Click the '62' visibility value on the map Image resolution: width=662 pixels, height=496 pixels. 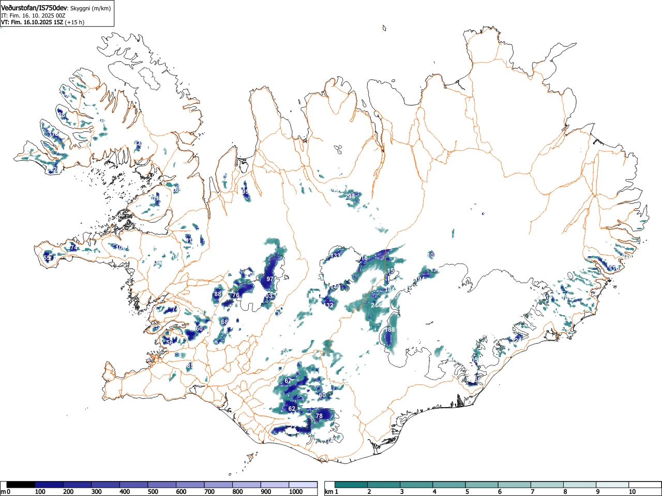(292, 409)
